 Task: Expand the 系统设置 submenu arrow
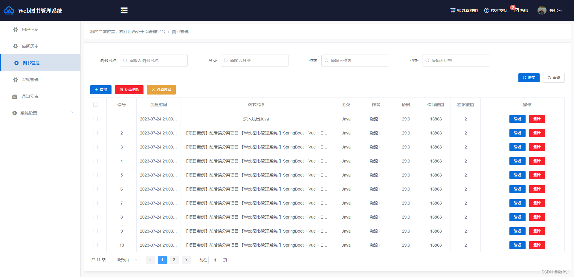click(73, 113)
